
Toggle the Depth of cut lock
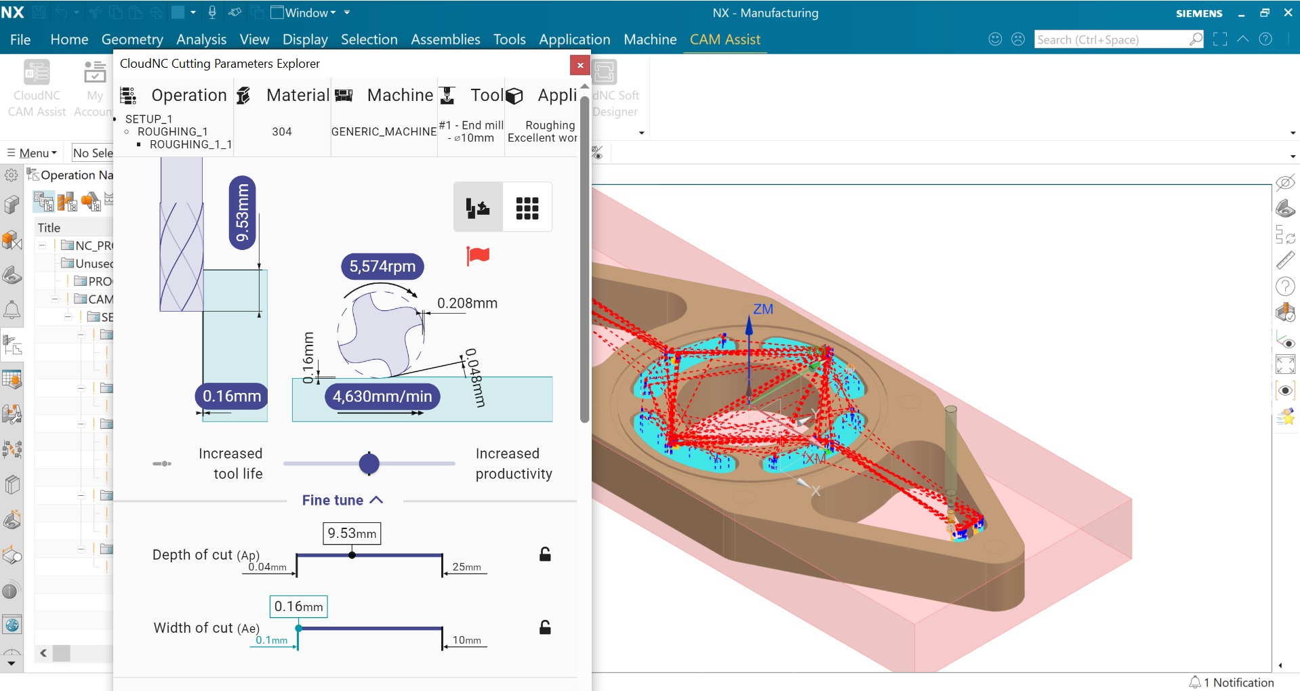[545, 554]
